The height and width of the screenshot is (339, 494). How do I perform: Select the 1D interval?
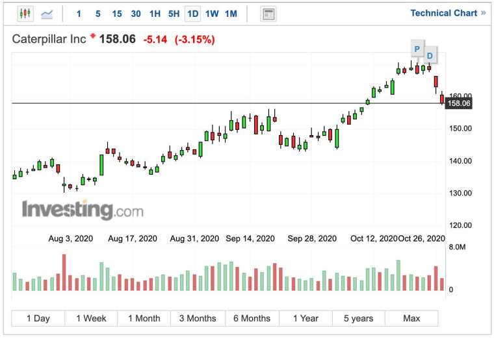pos(193,14)
